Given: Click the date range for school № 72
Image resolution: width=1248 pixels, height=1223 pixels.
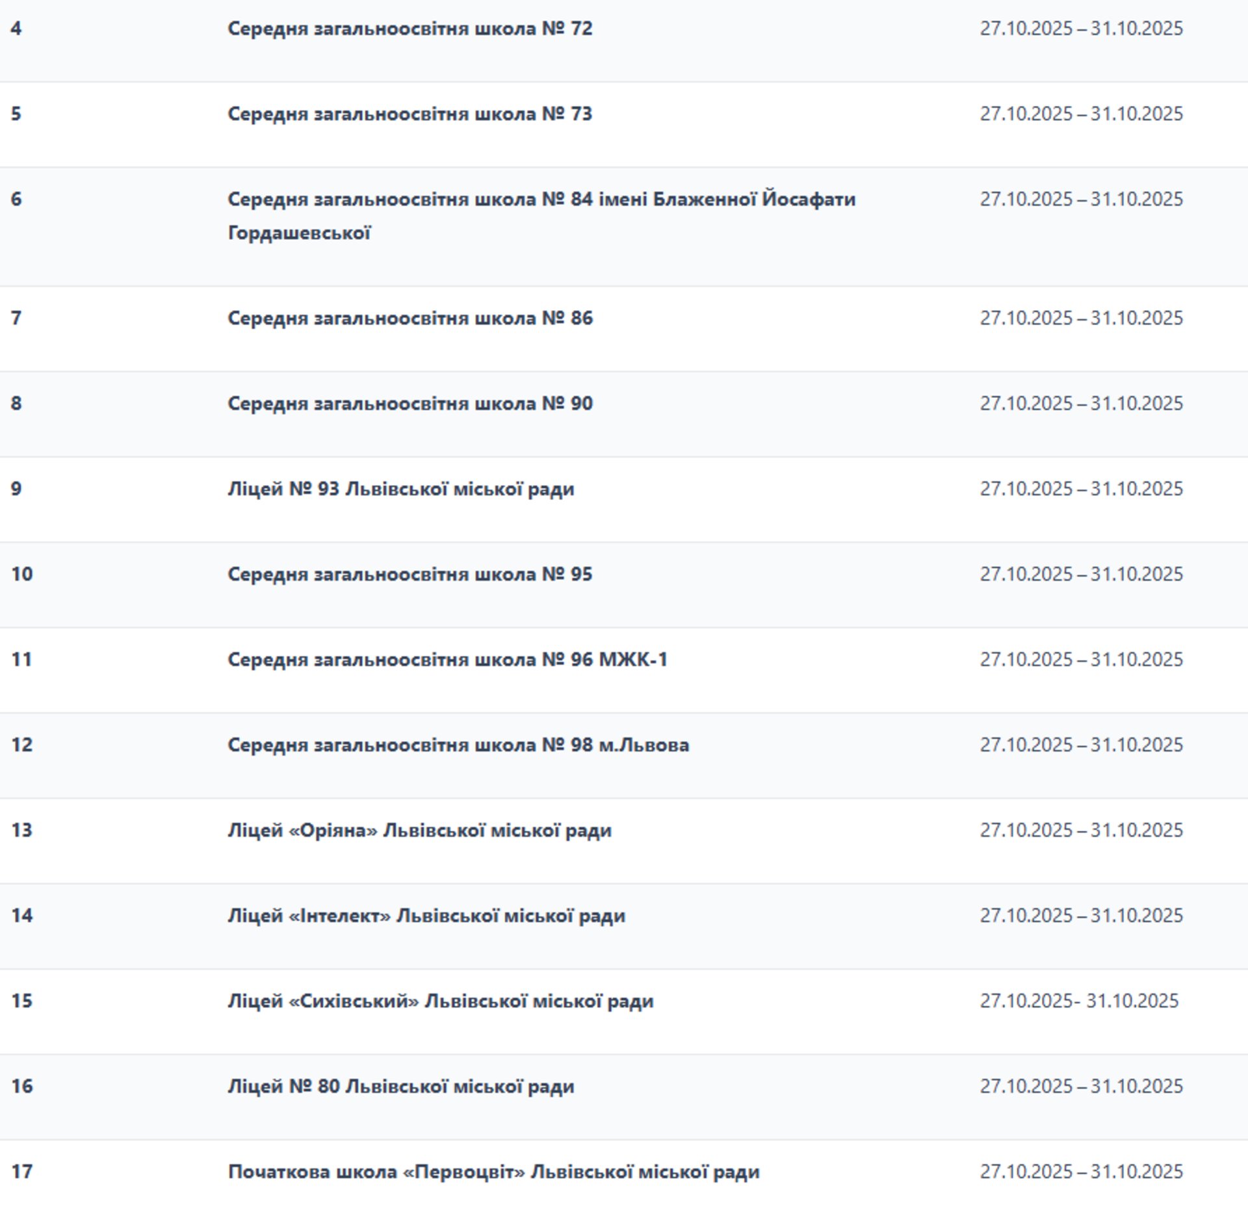Looking at the screenshot, I should coord(1081,29).
